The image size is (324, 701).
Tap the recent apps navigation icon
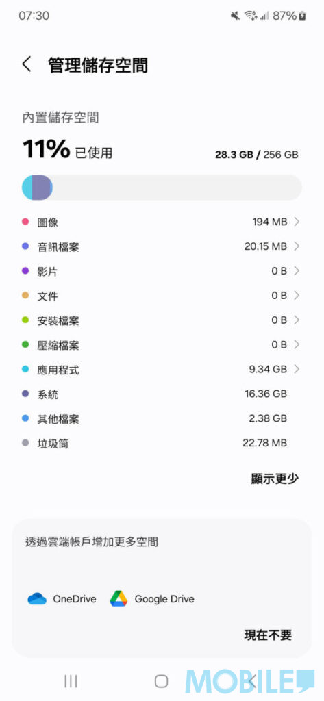point(71,681)
